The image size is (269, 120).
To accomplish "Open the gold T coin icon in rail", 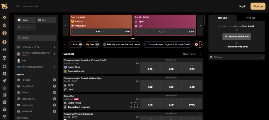I will coord(4,42).
